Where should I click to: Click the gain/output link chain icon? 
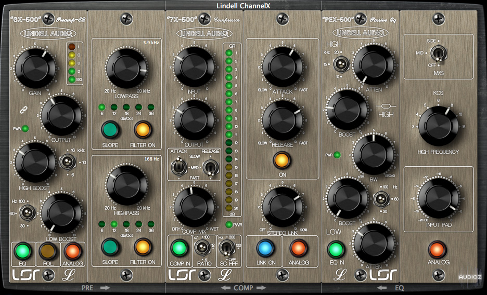click(23, 110)
